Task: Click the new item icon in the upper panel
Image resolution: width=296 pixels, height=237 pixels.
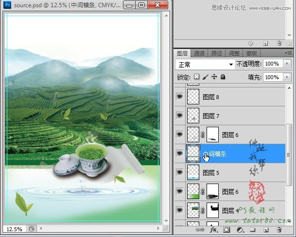Action: (x=265, y=43)
